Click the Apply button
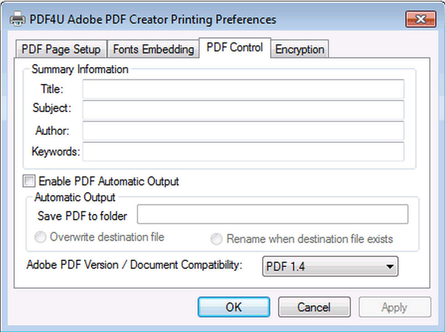The width and height of the screenshot is (445, 332). (x=395, y=307)
